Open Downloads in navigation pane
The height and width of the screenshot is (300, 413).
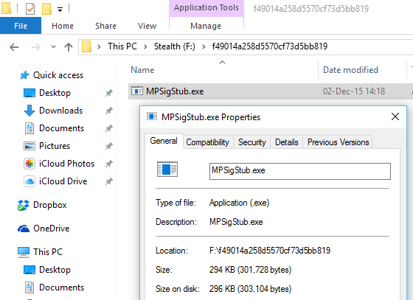pos(60,111)
